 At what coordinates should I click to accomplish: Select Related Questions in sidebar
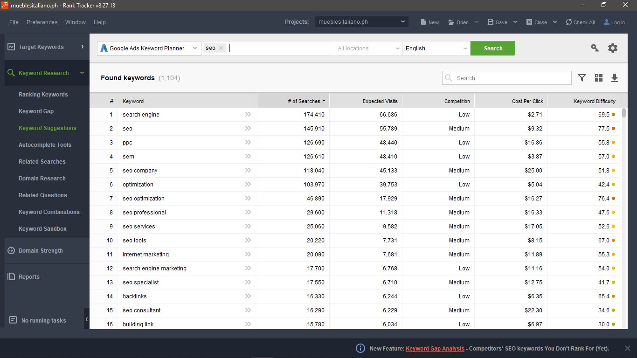[43, 195]
